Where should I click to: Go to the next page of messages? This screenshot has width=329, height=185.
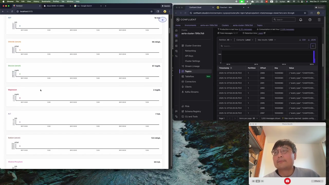(235, 118)
